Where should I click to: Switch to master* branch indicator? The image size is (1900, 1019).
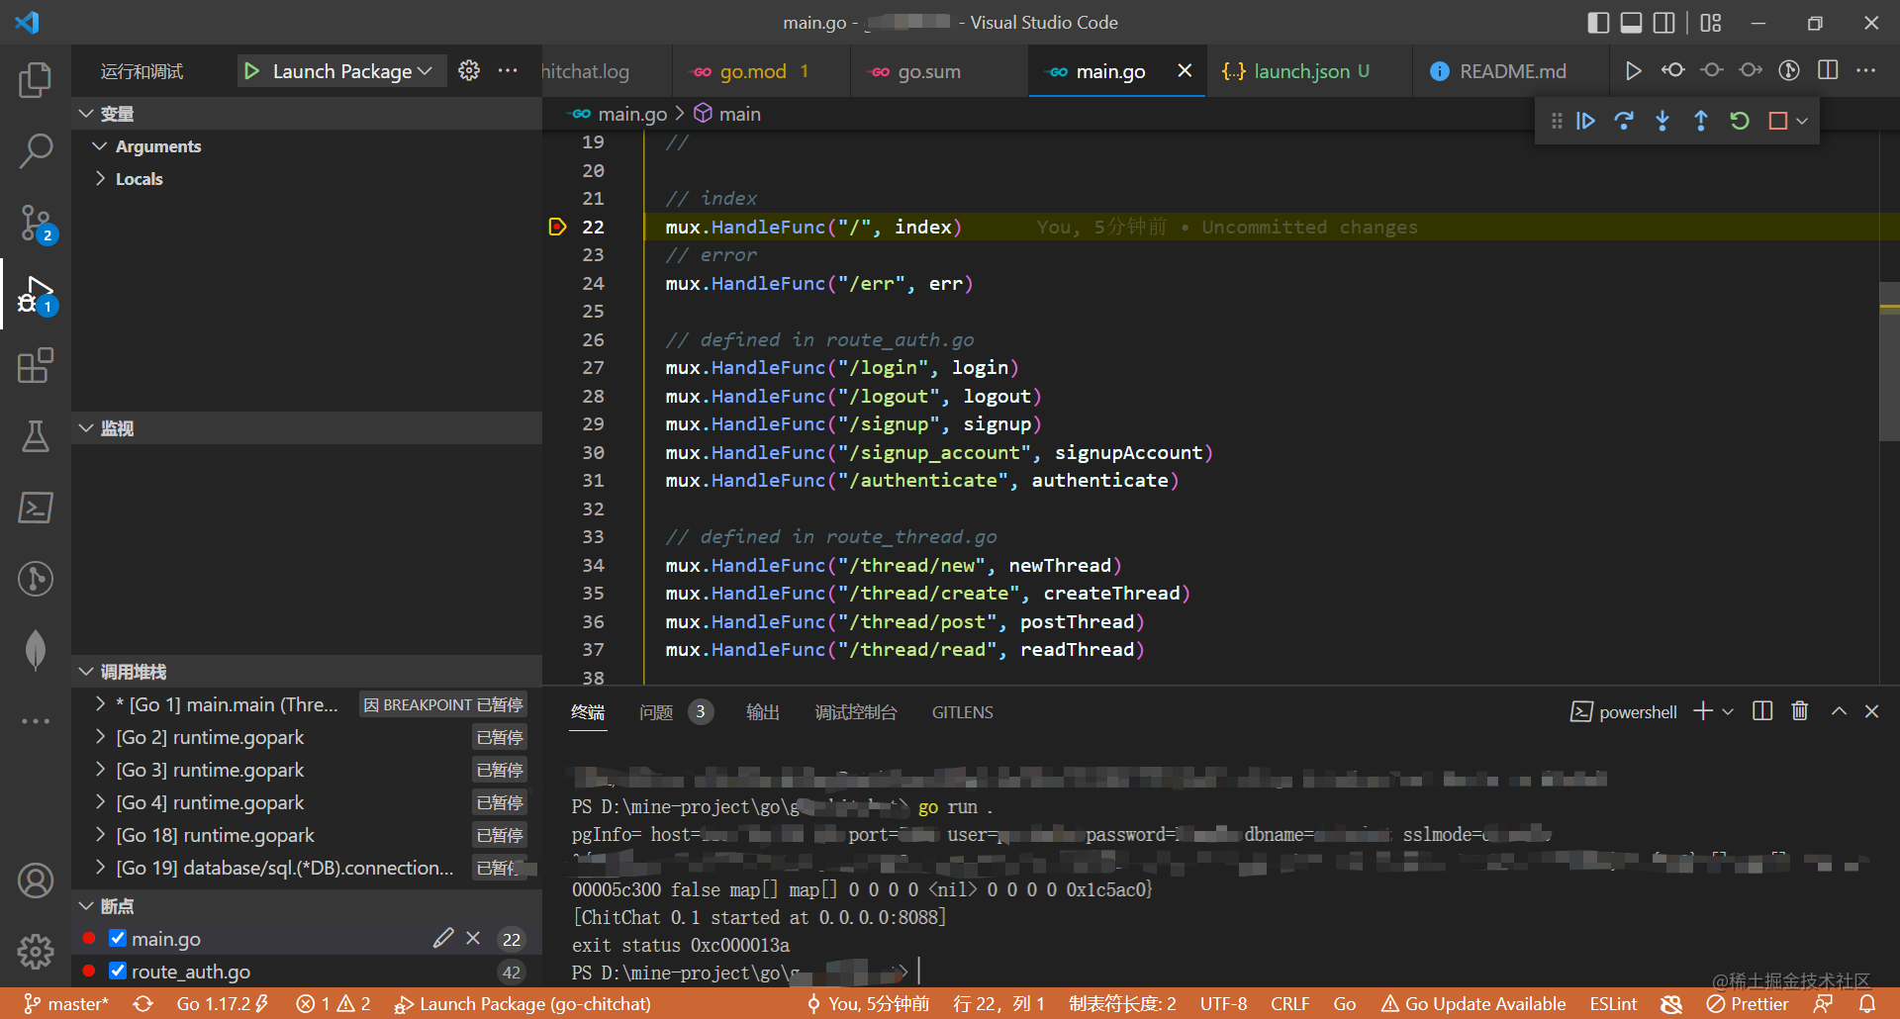(x=66, y=1003)
